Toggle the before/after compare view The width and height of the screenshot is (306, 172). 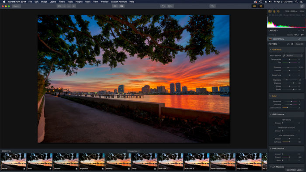(122, 6)
